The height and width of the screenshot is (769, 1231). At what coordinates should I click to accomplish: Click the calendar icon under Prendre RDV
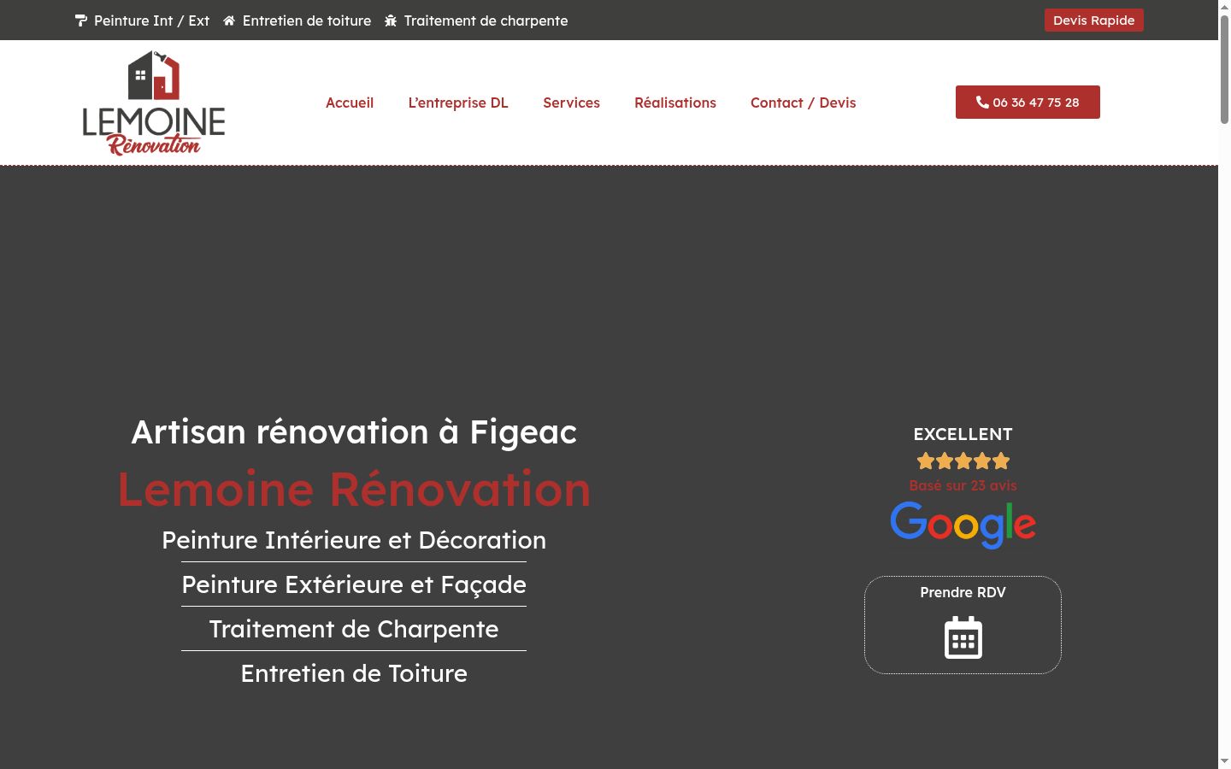[963, 637]
